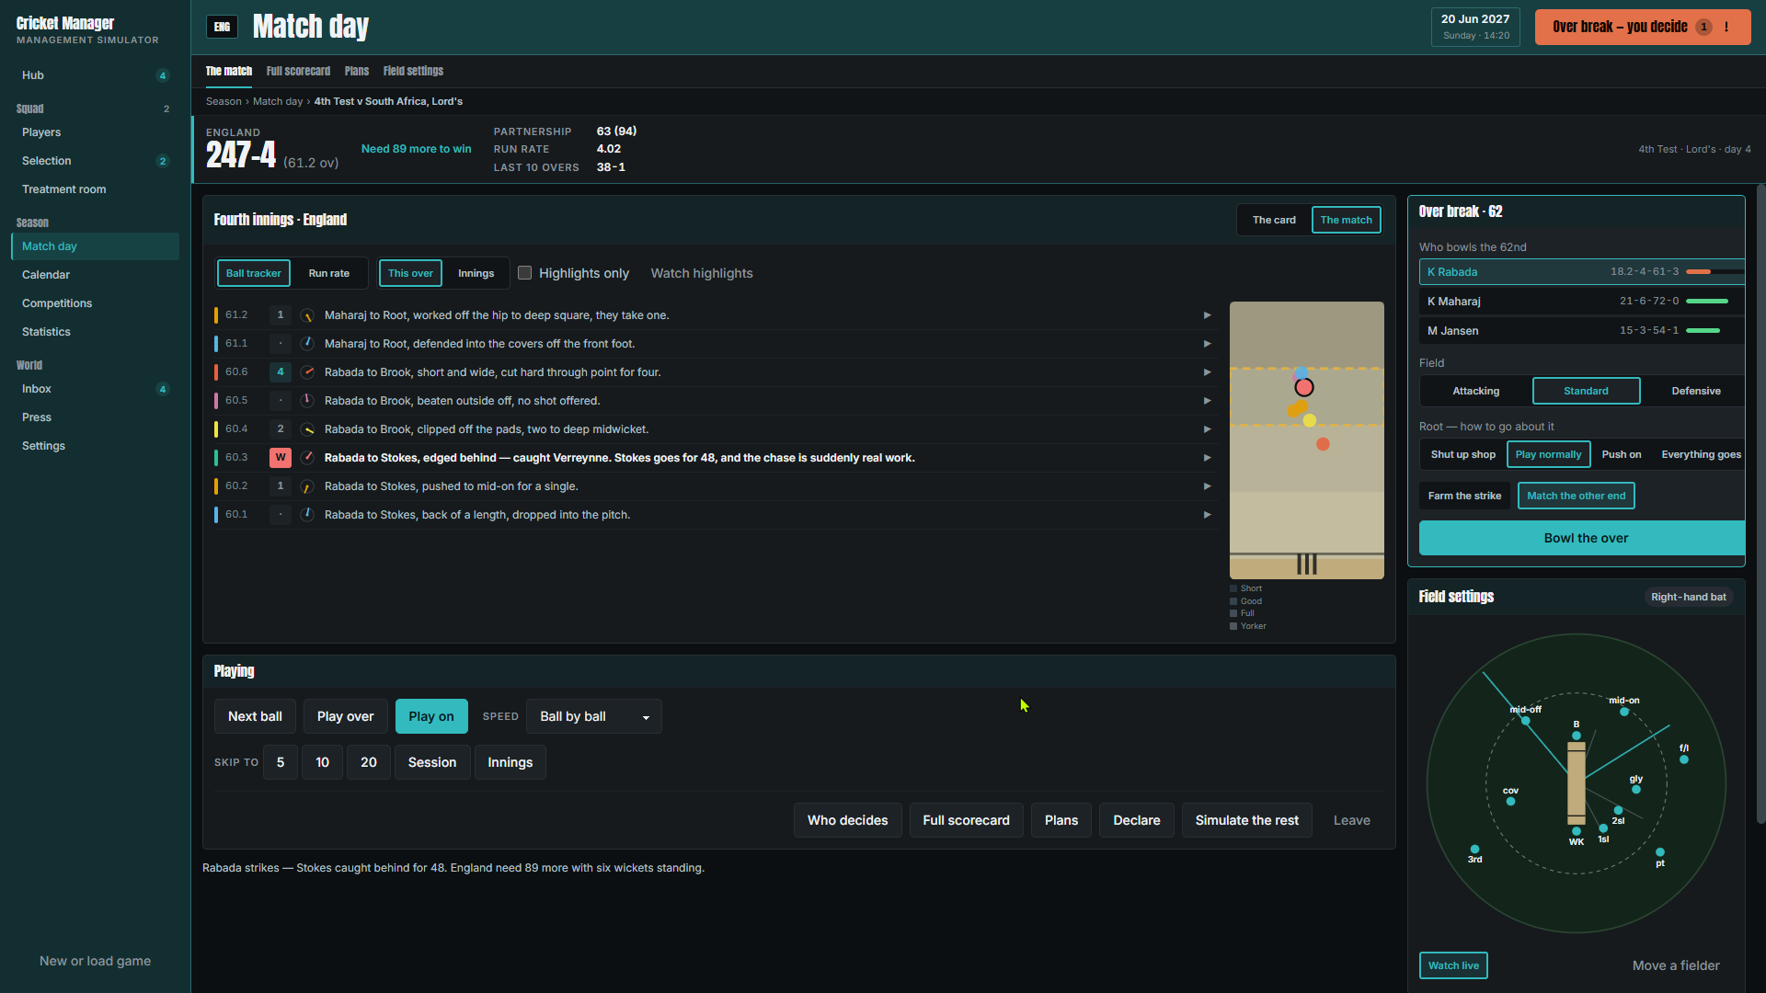Select K Maharaj to bowl the 62nd
Viewport: 1766px width, 993px height.
tap(1582, 302)
